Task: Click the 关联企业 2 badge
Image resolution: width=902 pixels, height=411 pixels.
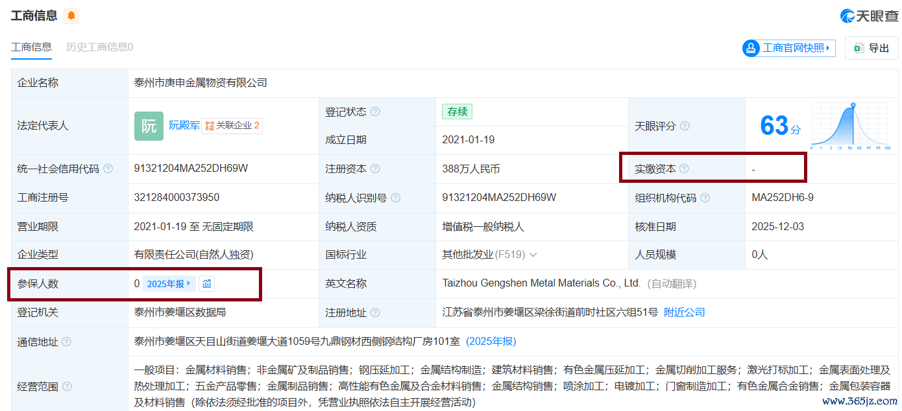Action: 232,126
